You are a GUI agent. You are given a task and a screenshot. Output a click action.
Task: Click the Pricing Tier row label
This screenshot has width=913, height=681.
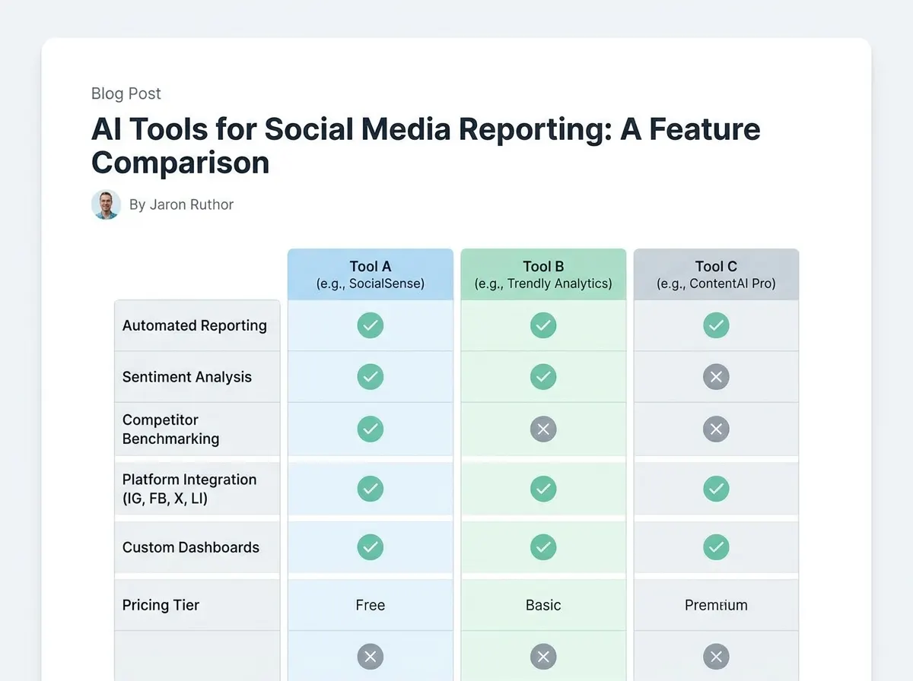tap(161, 605)
